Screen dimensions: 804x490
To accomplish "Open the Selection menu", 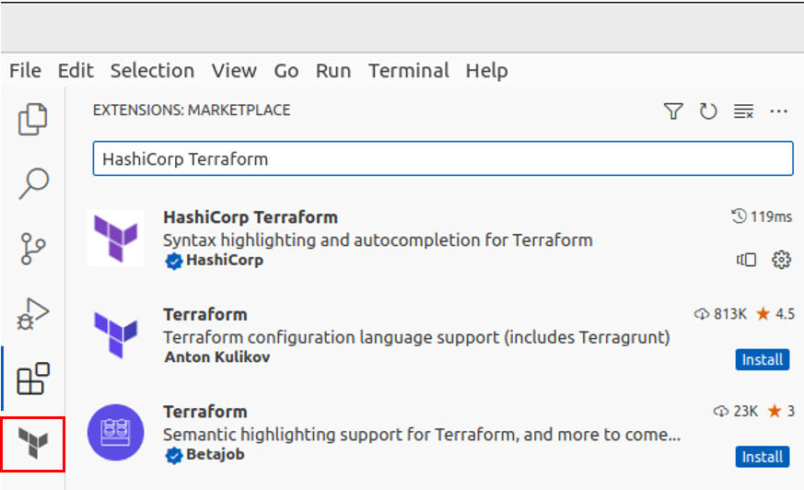I will (152, 71).
